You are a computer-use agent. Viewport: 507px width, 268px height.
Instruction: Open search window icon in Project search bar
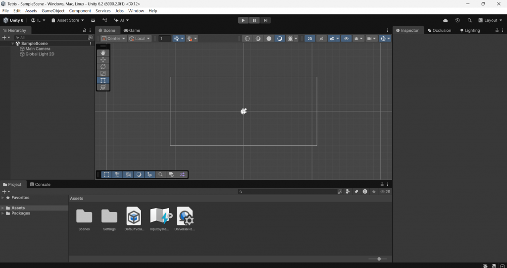click(x=340, y=192)
